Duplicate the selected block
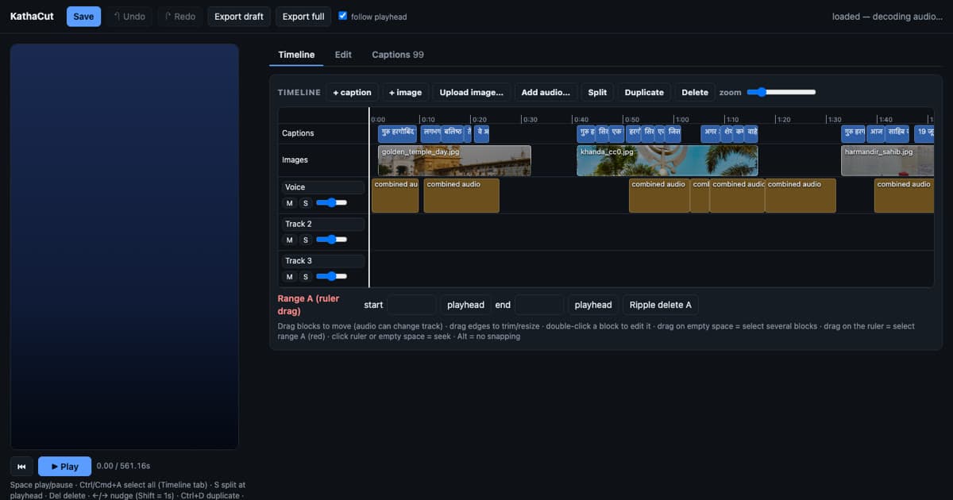The height and width of the screenshot is (500, 953). pos(644,93)
